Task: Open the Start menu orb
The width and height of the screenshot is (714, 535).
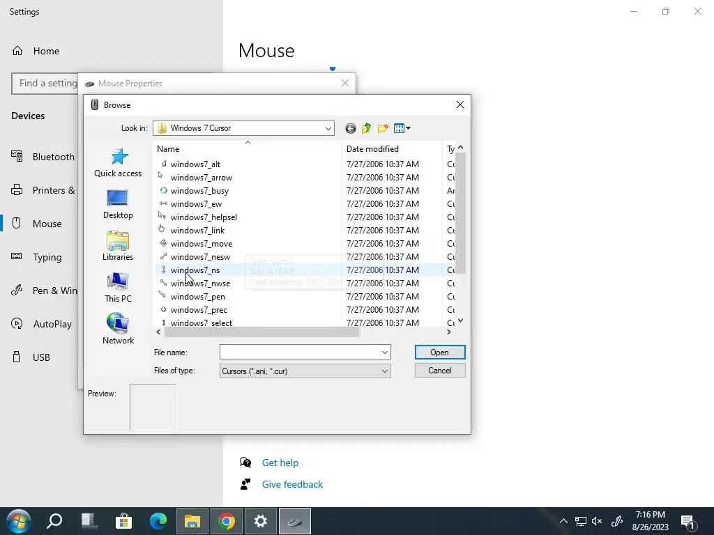Action: (x=18, y=521)
